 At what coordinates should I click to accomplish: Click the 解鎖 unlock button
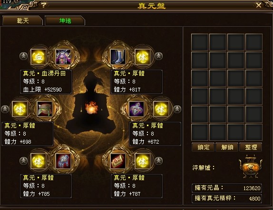pyautogui.click(x=227, y=147)
